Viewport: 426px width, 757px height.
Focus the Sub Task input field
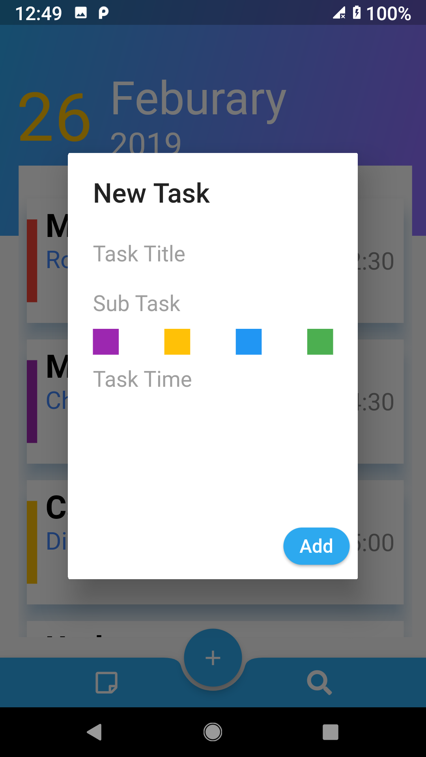click(213, 303)
